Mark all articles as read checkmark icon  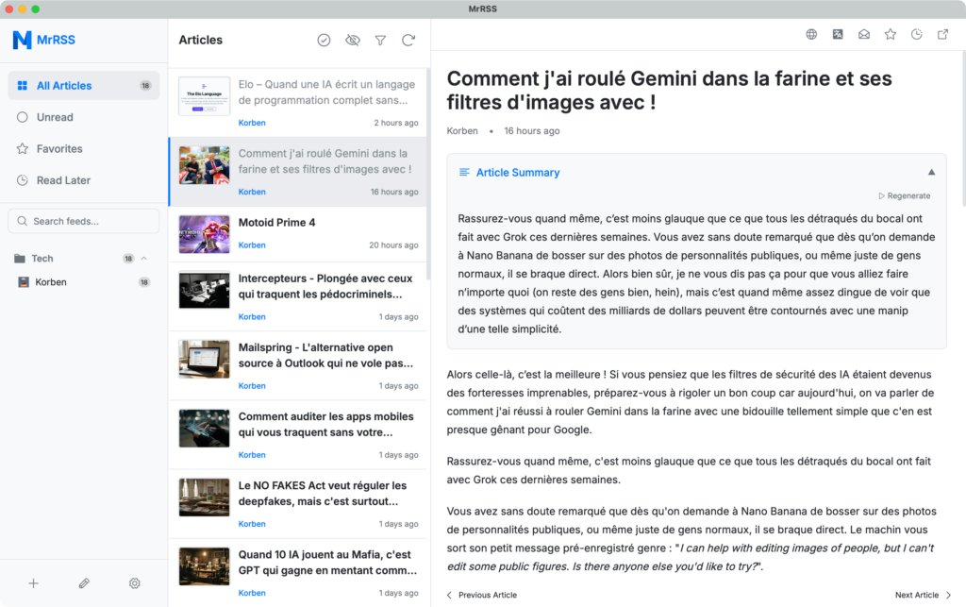[x=324, y=40]
